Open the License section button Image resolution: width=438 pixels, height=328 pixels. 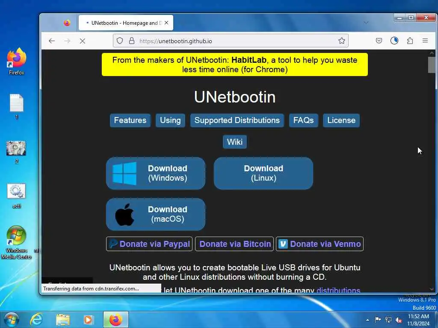341,120
